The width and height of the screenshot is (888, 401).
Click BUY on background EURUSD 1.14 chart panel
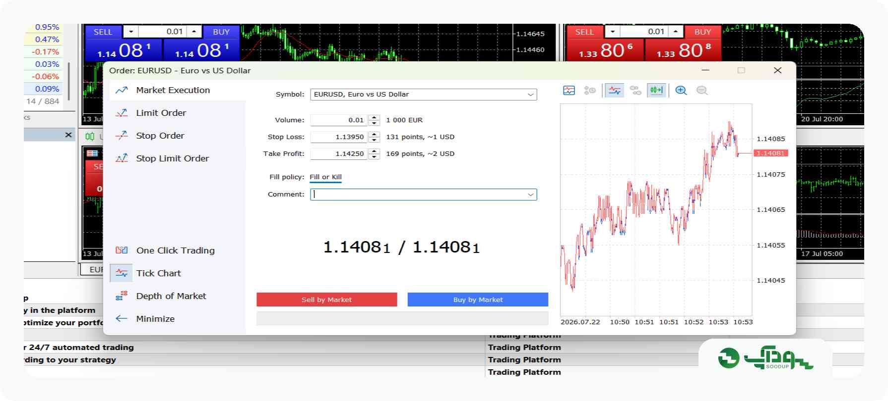click(x=221, y=32)
